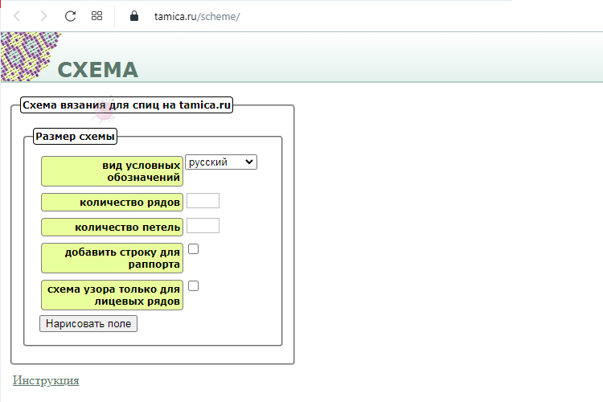This screenshot has width=603, height=402.
Task: Click the Схема вязания для спиц title
Action: (x=126, y=105)
